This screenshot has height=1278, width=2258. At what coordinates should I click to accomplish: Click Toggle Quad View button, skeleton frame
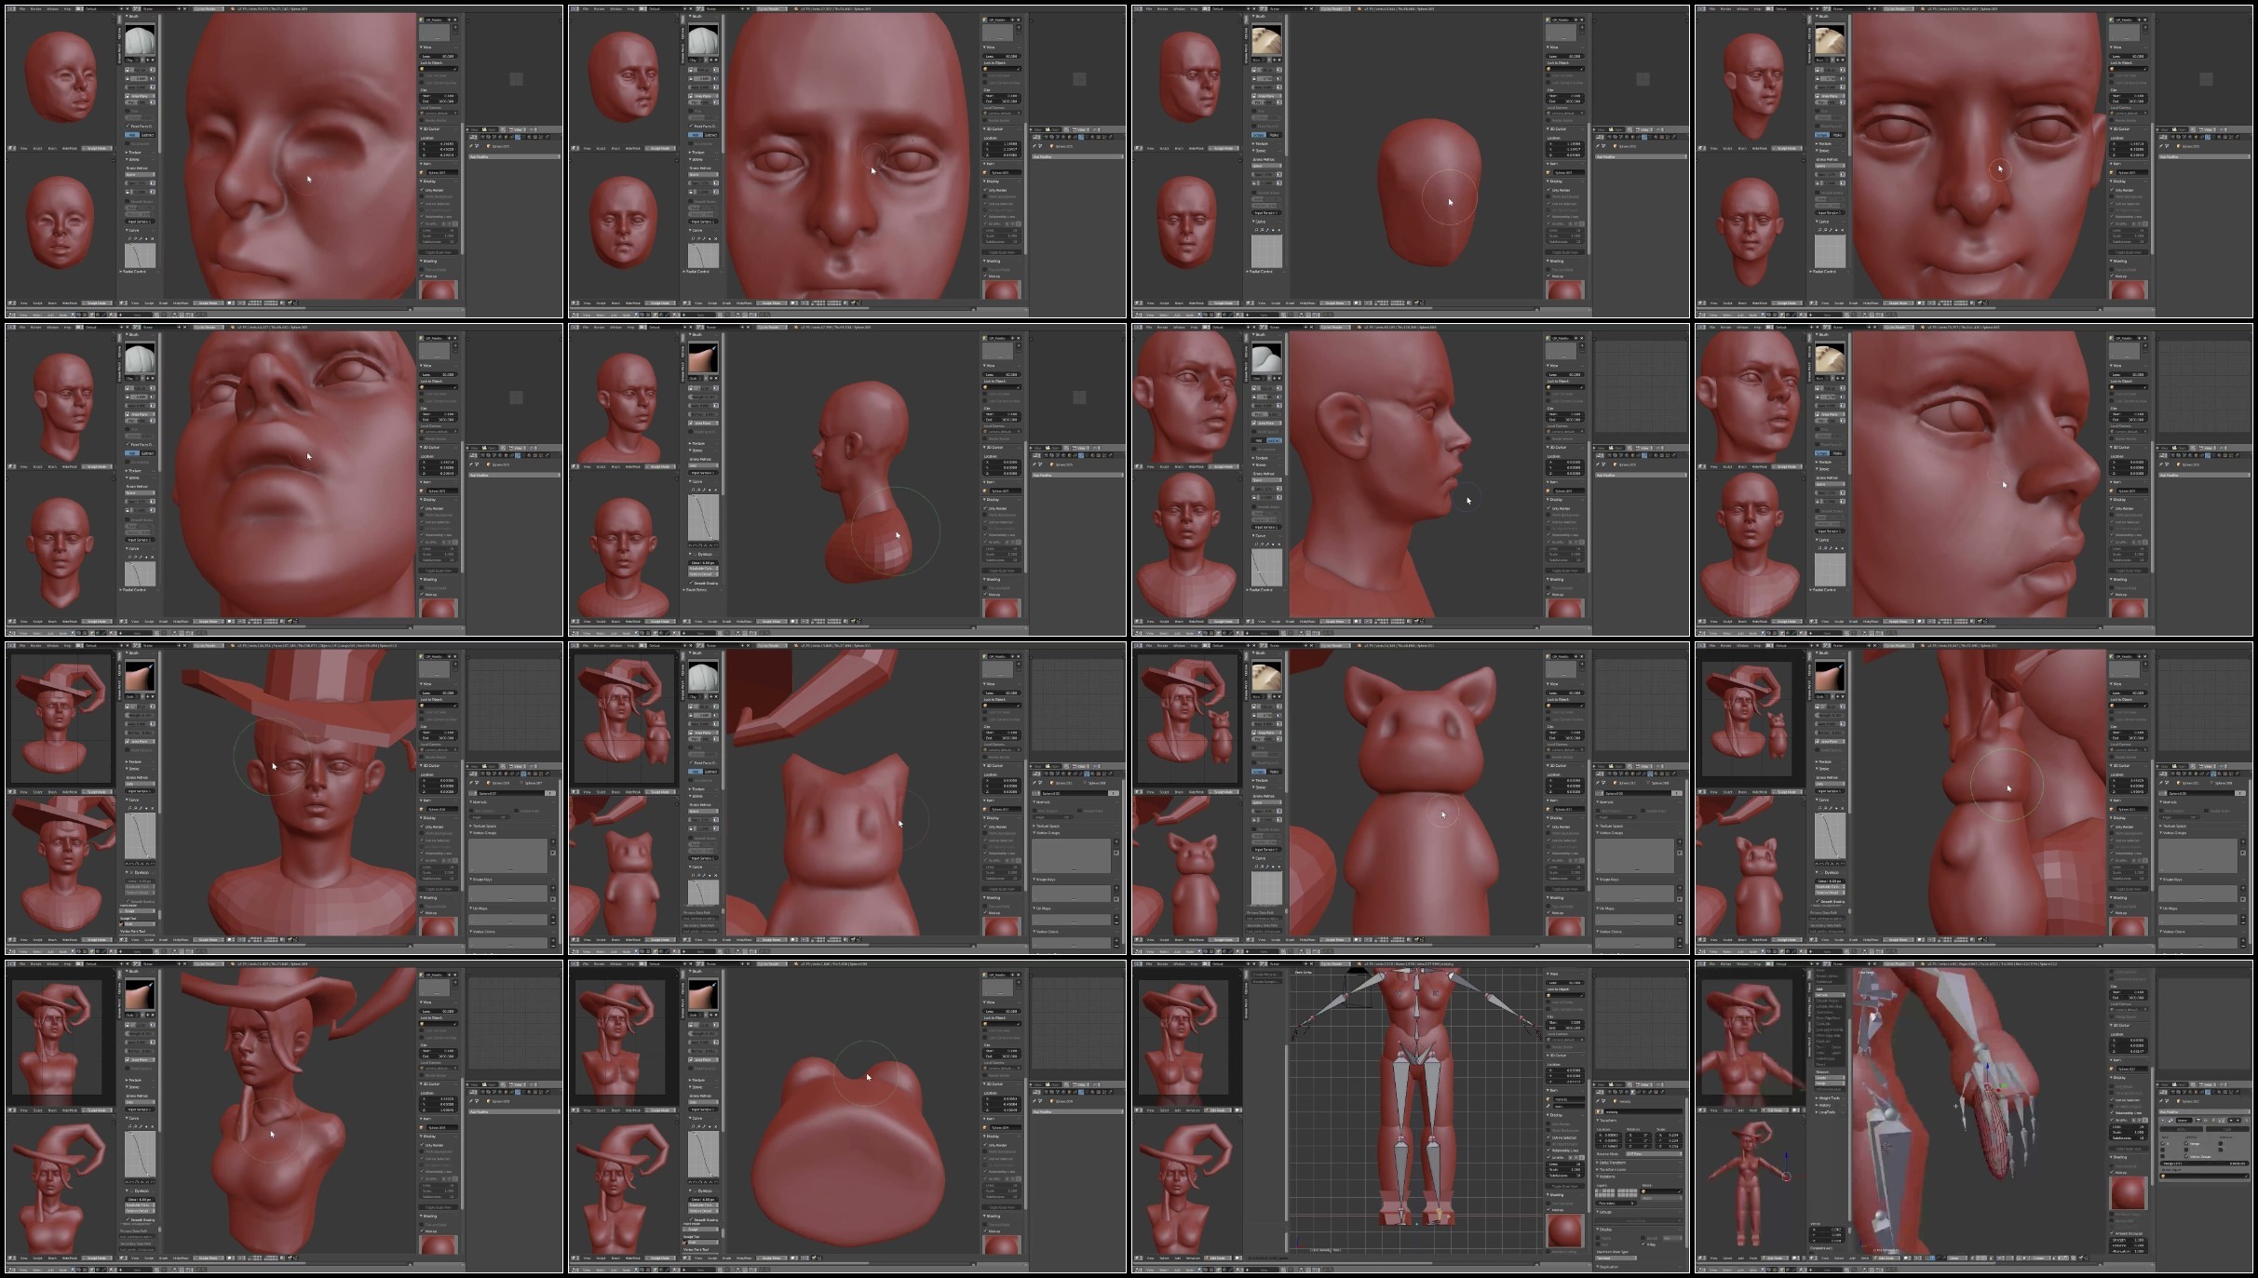tap(1565, 1186)
